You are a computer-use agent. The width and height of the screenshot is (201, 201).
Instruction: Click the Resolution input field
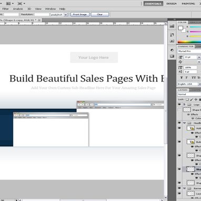coord(42,15)
